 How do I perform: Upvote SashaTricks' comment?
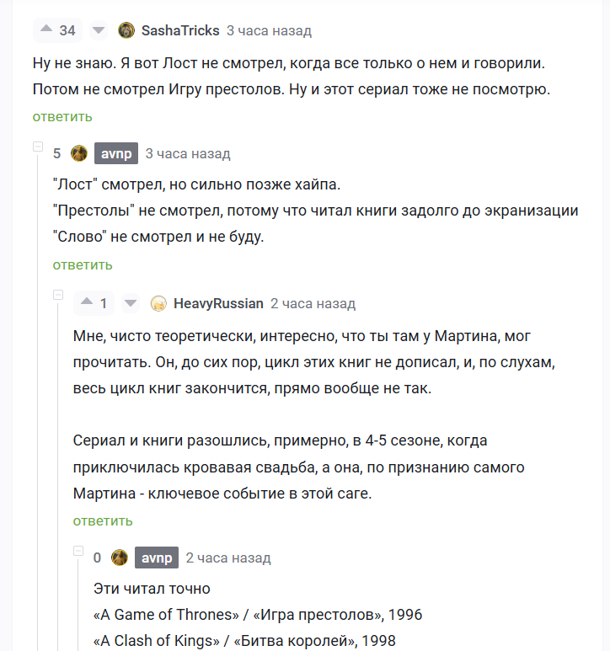point(45,30)
